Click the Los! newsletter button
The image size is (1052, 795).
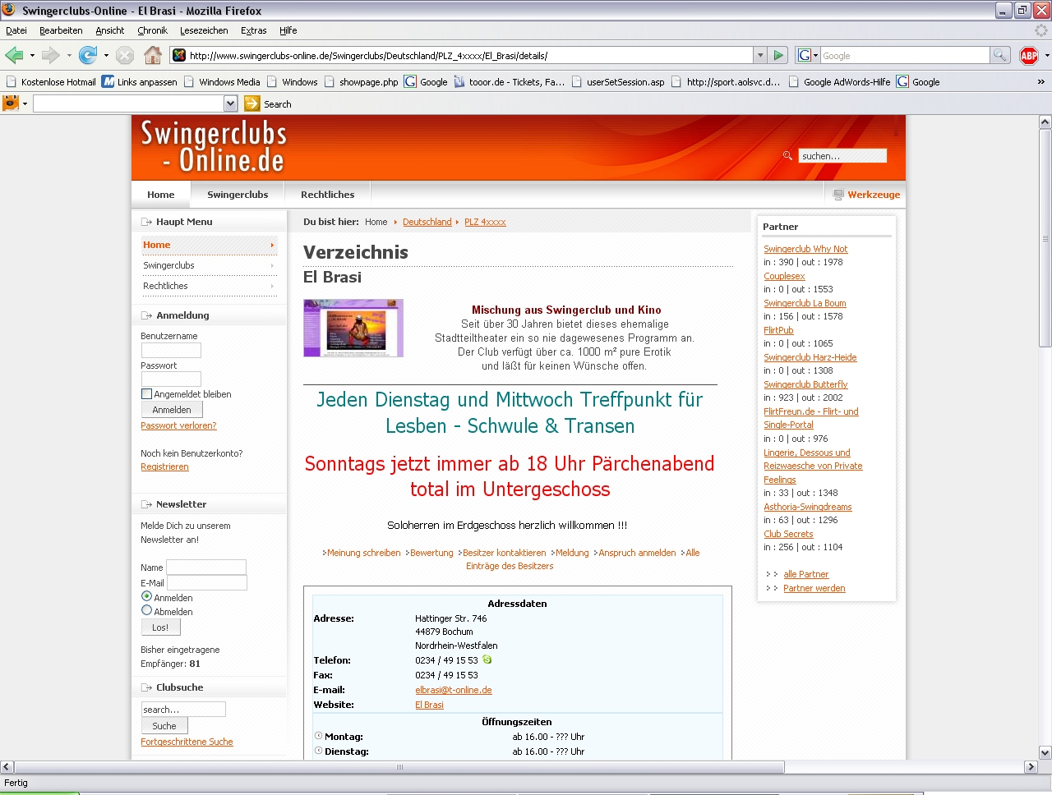pyautogui.click(x=160, y=627)
